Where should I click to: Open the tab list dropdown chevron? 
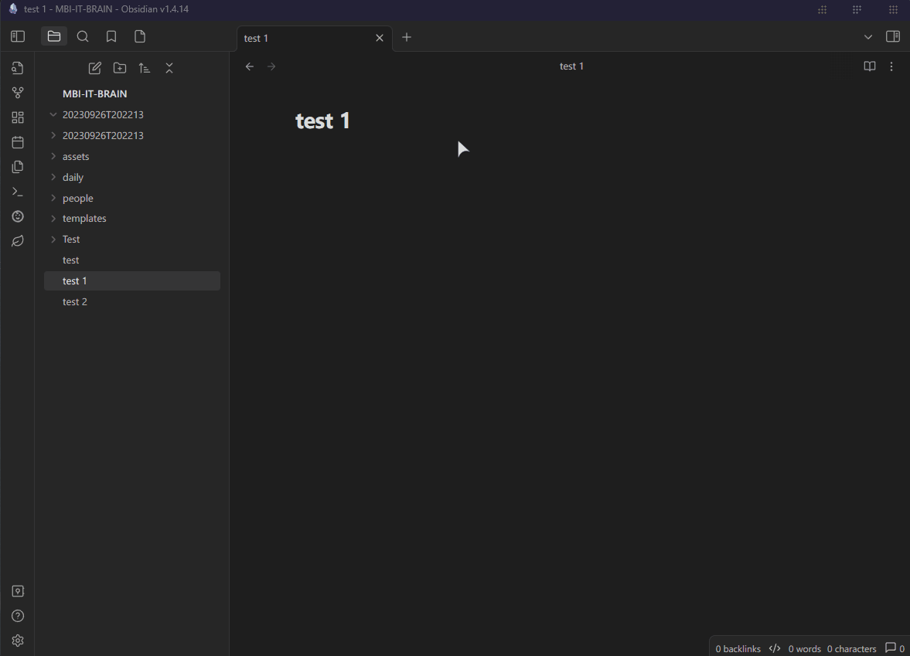[x=868, y=37]
